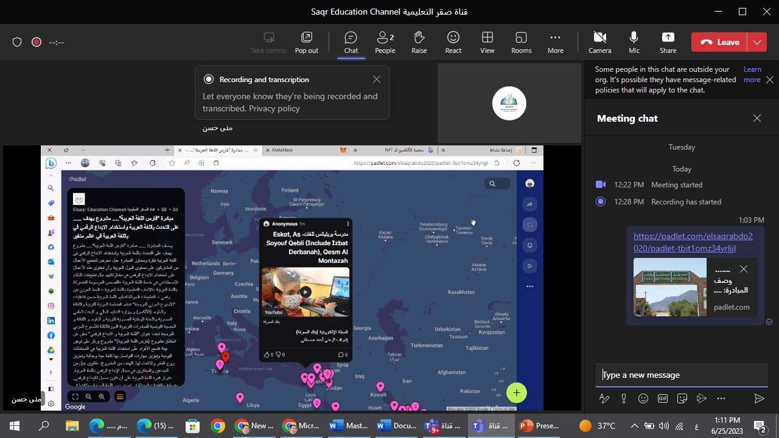The height and width of the screenshot is (438, 779).
Task: Open the Emoji picker
Action: click(643, 398)
